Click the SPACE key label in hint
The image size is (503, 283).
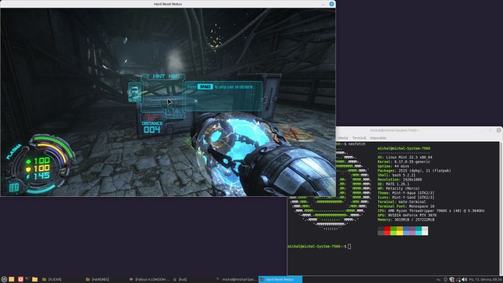205,87
